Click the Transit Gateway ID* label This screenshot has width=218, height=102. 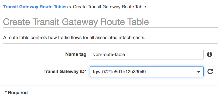pos(65,71)
